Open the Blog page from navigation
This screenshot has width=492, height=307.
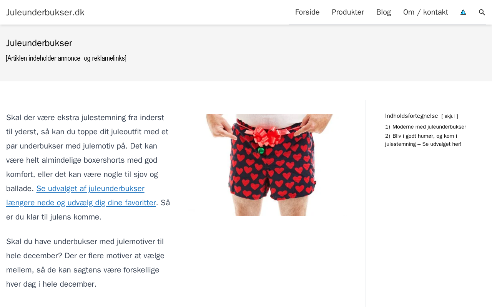coord(384,12)
